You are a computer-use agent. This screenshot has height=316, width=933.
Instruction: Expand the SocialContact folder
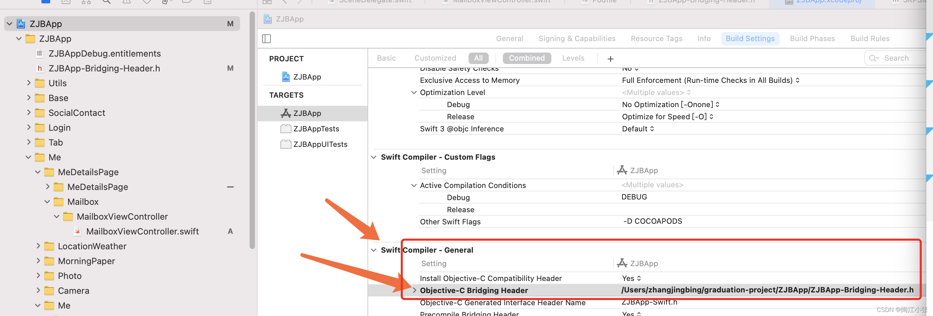pos(29,113)
